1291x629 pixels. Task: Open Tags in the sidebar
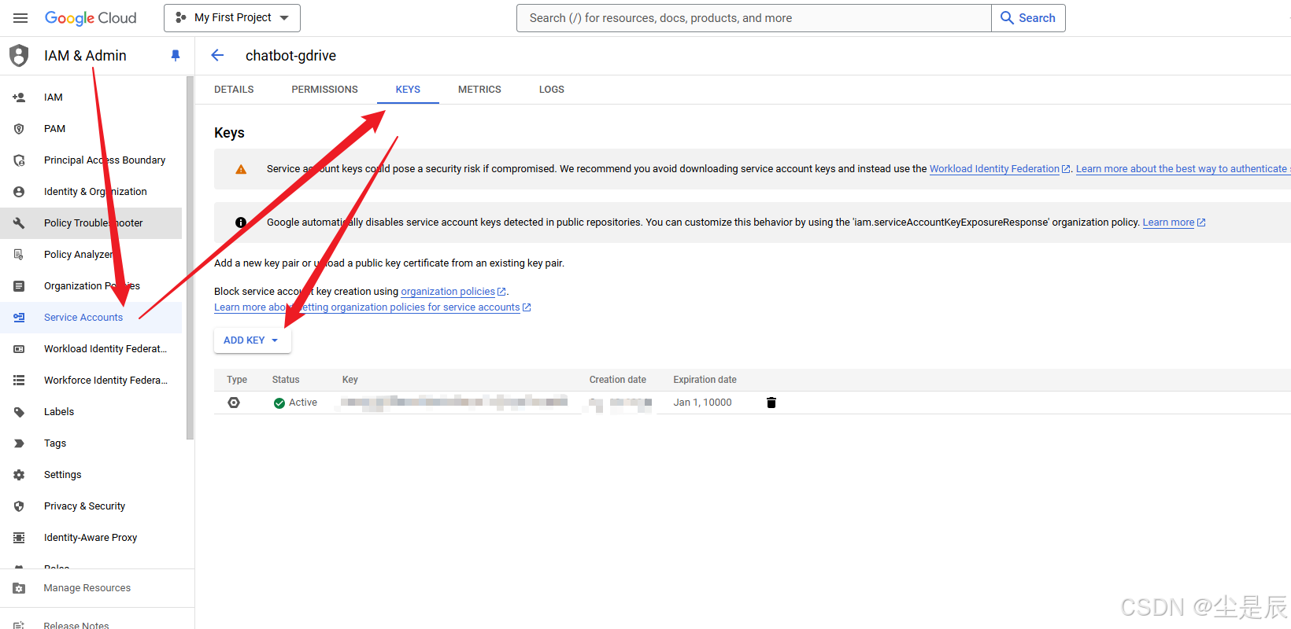click(91, 443)
